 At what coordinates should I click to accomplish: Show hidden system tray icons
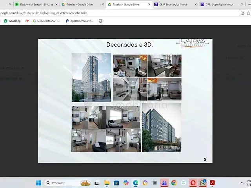tap(242, 183)
